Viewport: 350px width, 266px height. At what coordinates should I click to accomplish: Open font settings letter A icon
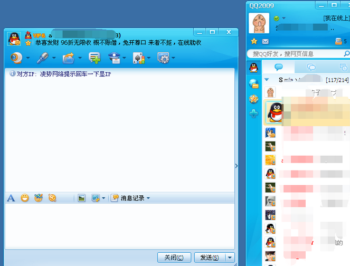[11, 198]
